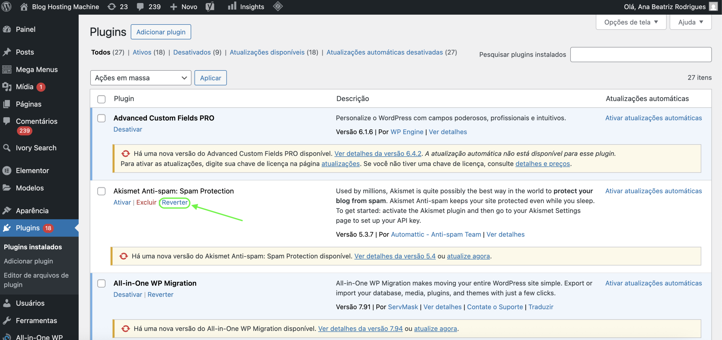Check the All-in-One WP Migration checkbox
The width and height of the screenshot is (722, 340).
click(x=101, y=283)
